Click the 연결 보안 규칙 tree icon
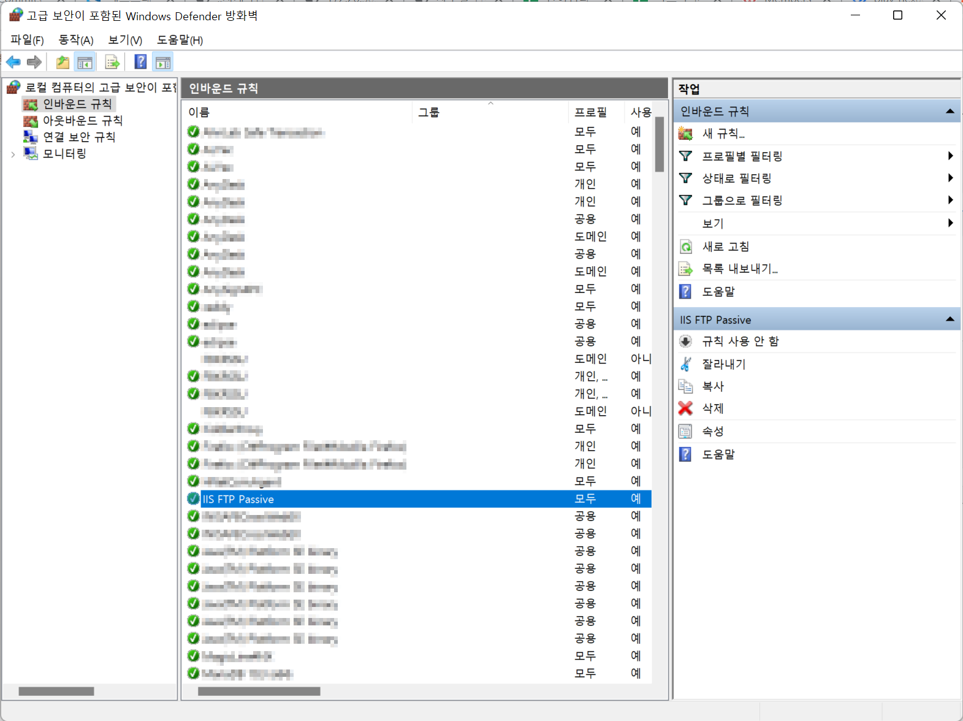The width and height of the screenshot is (963, 721). [x=31, y=137]
